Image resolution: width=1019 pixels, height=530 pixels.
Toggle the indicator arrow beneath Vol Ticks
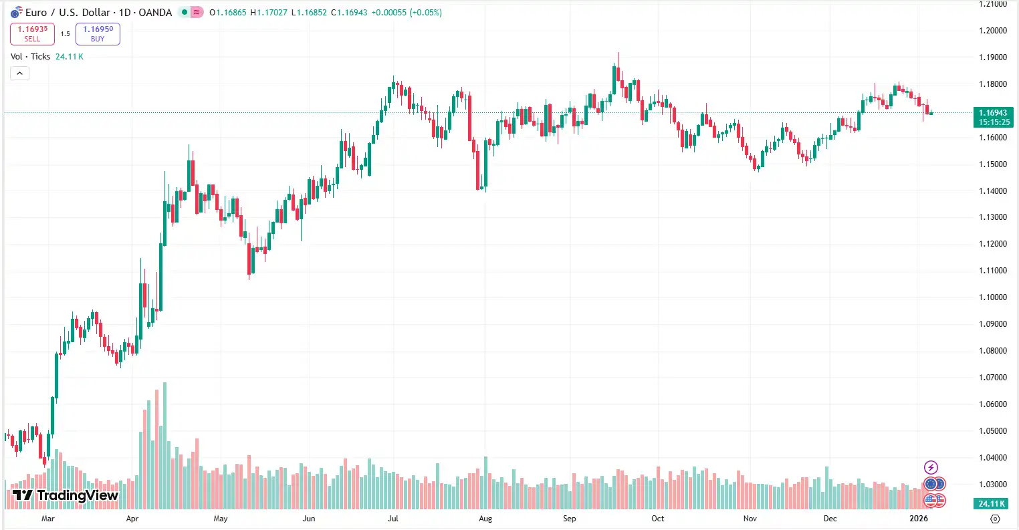point(19,73)
